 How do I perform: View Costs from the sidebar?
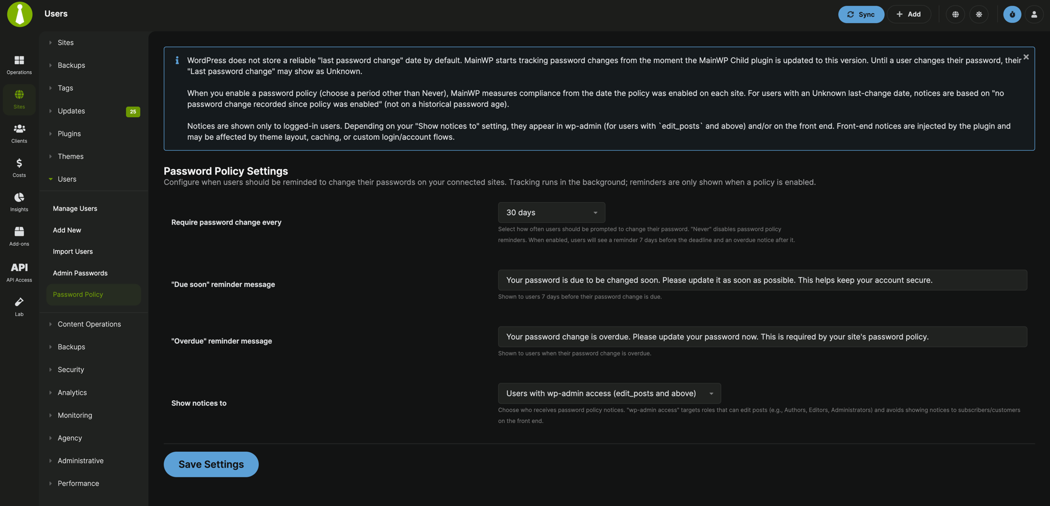19,168
